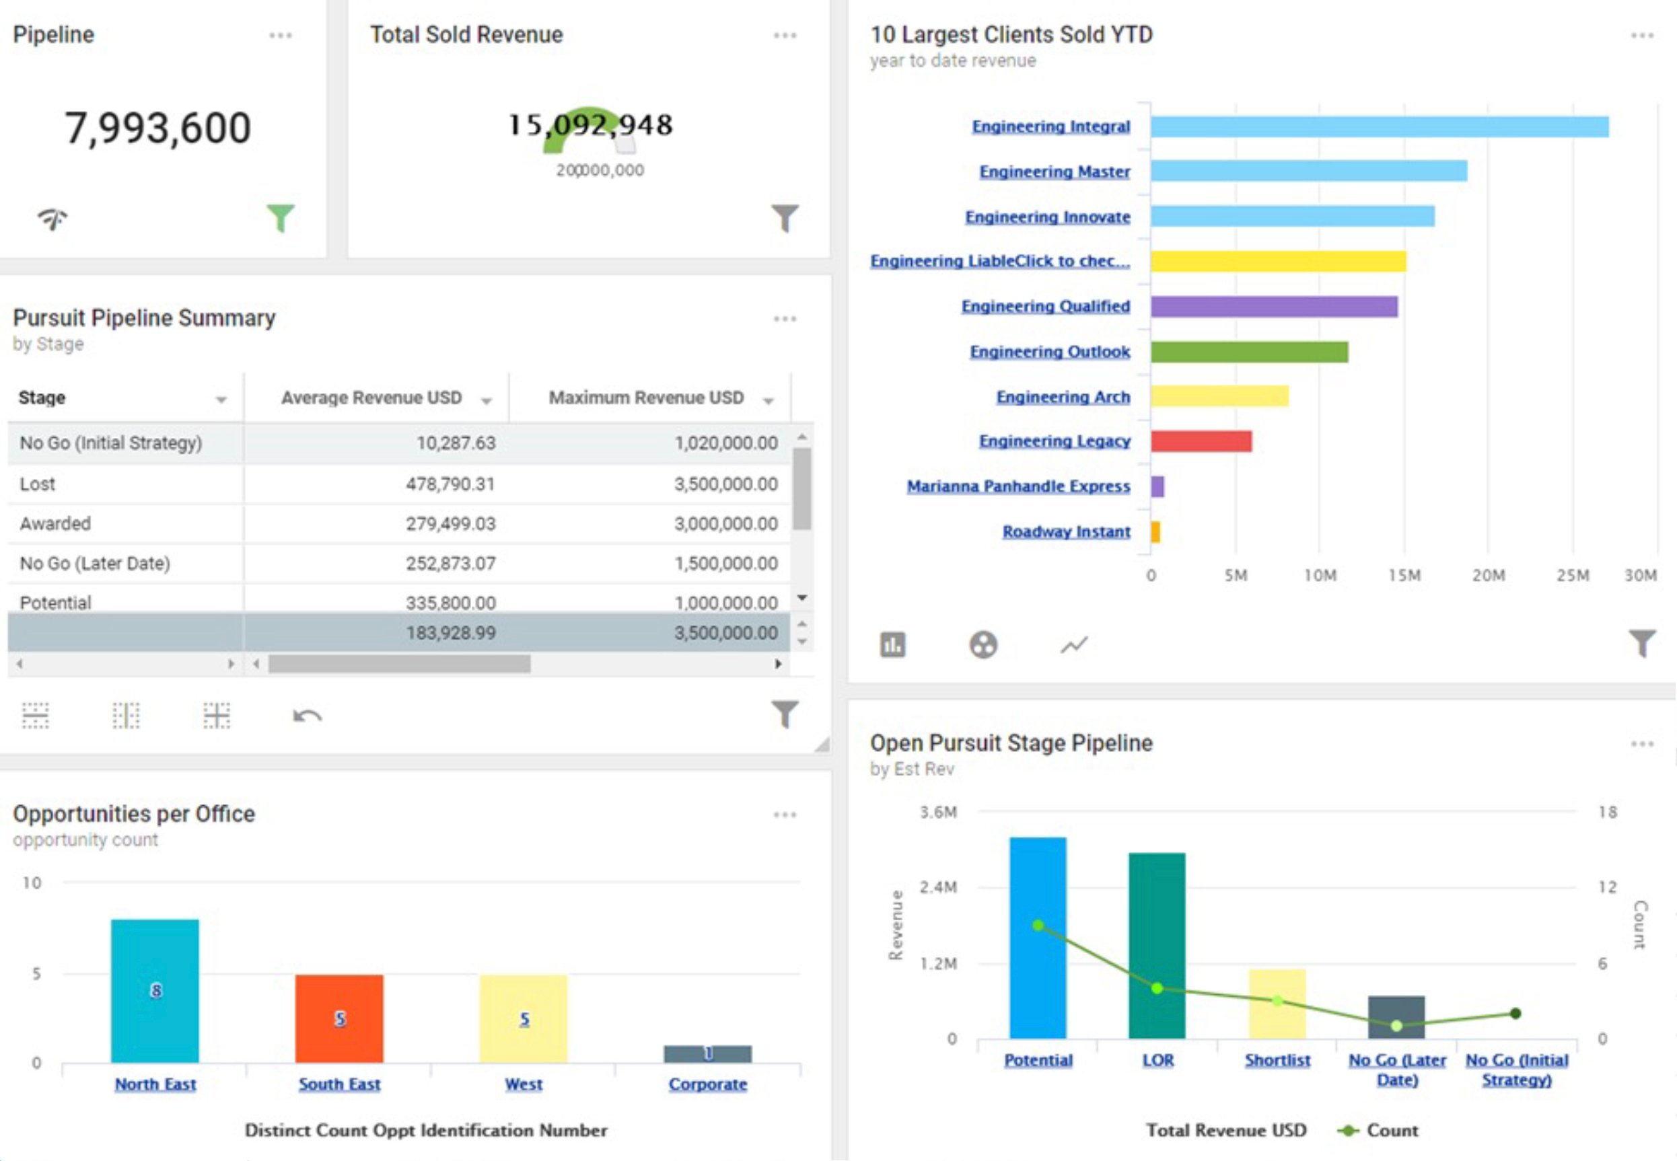This screenshot has height=1161, width=1677.
Task: Open the Engineering Integral client link
Action: coord(1050,126)
